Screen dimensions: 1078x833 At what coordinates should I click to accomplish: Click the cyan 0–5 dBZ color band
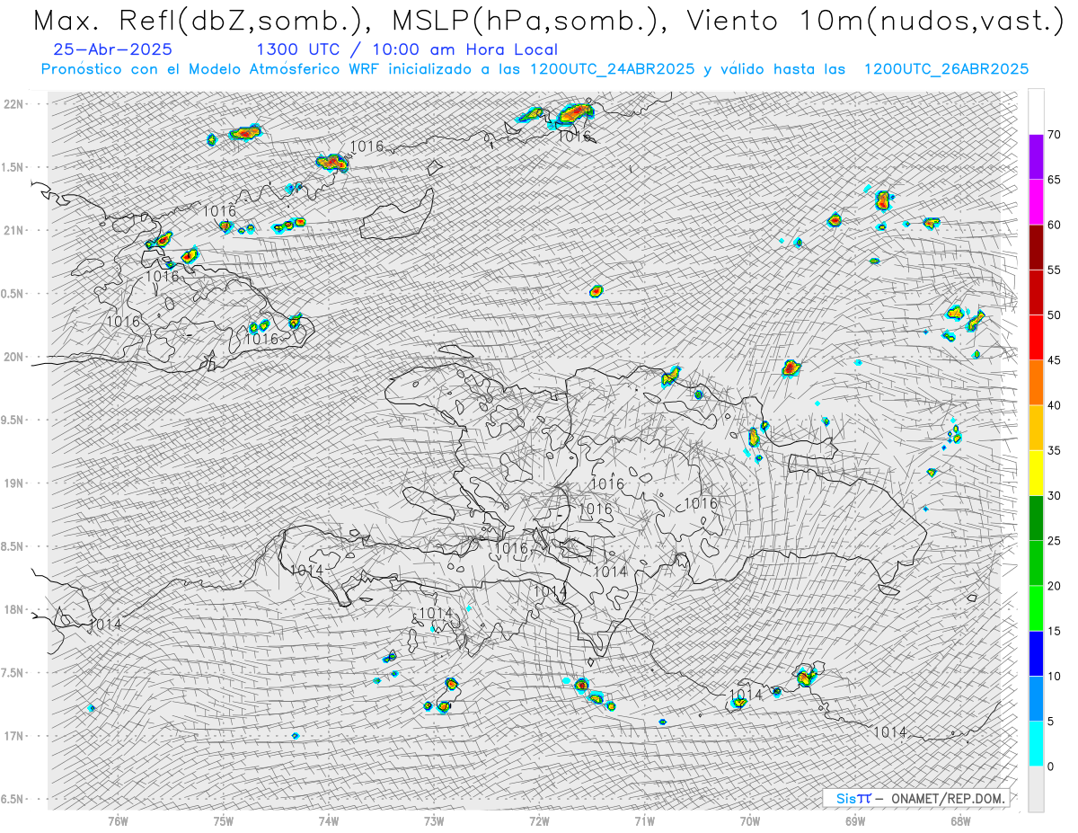coord(1036,744)
